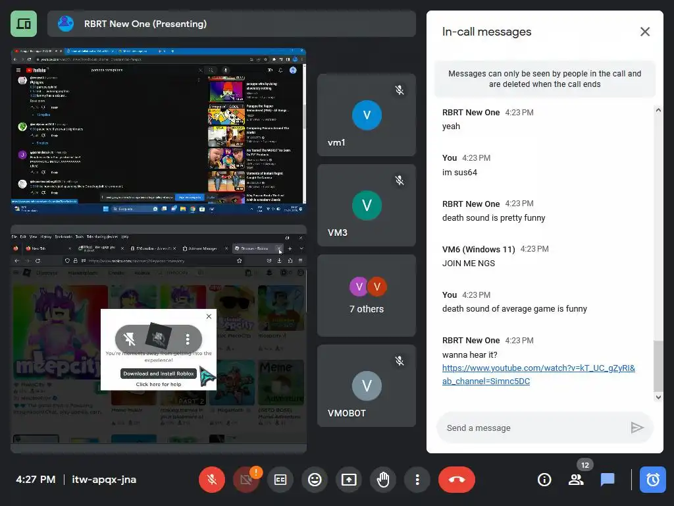
Task: Click the send message arrow icon
Action: coord(637,428)
